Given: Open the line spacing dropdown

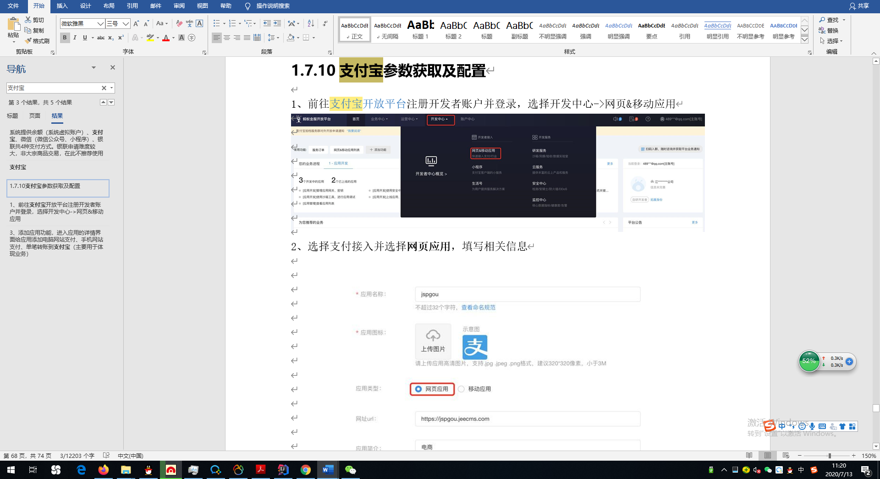Looking at the screenshot, I should coord(278,38).
